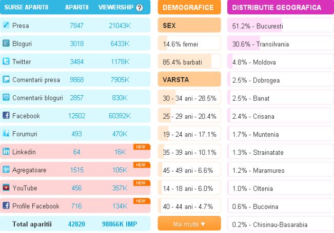Click the Comentarii presa icon
The height and width of the screenshot is (233, 334).
click(6, 80)
